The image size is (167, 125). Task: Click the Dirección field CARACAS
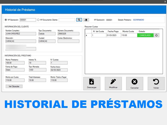21,41
